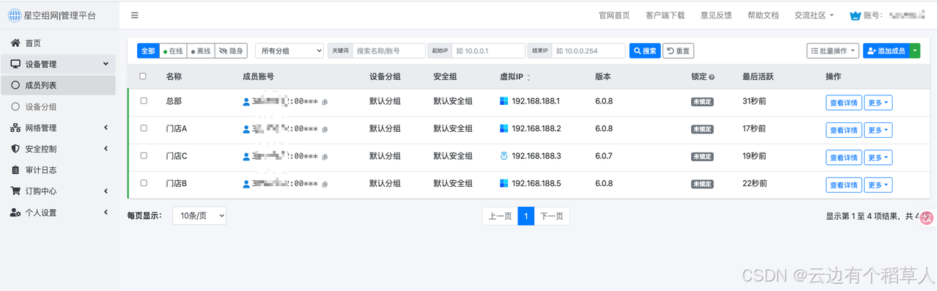
Task: Click the crown VIP icon beside 账号
Action: tap(854, 15)
